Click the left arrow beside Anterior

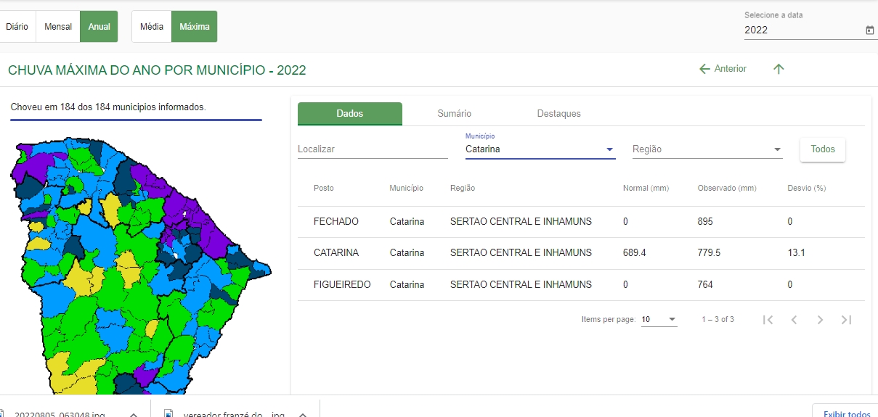(x=704, y=69)
